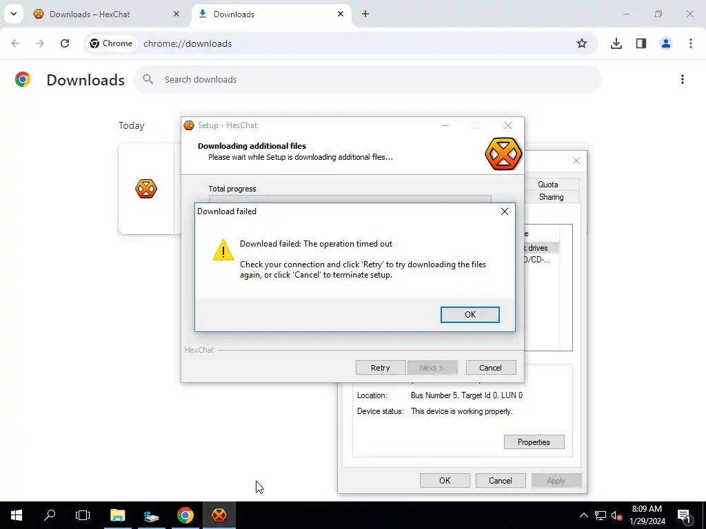Bookmark this page with the star
Image resolution: width=706 pixels, height=529 pixels.
[x=582, y=43]
